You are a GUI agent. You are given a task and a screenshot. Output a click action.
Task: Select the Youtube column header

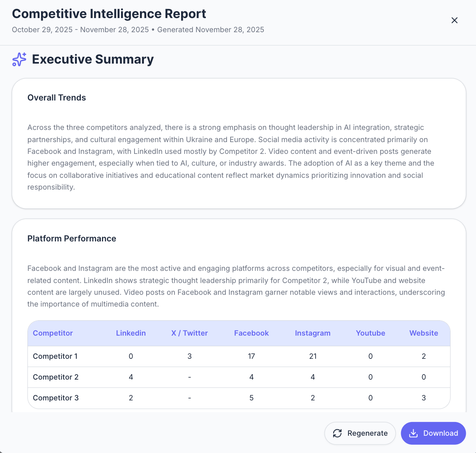coord(370,333)
